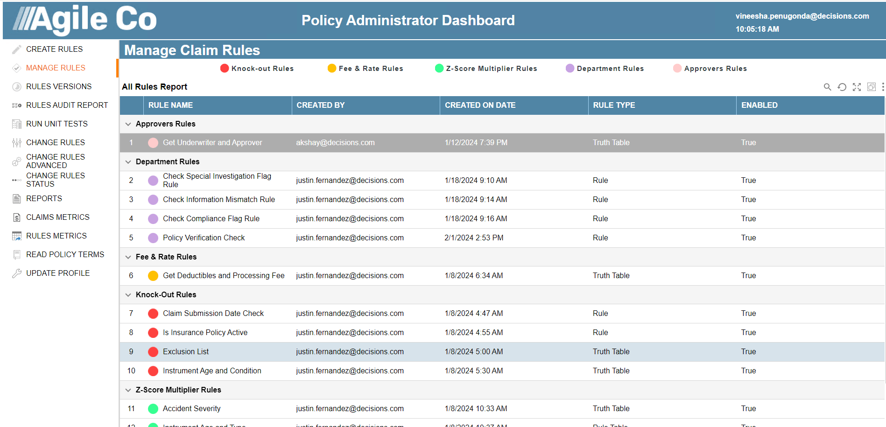
Task: Collapse the Fee & Rate Rules group
Action: click(x=128, y=257)
